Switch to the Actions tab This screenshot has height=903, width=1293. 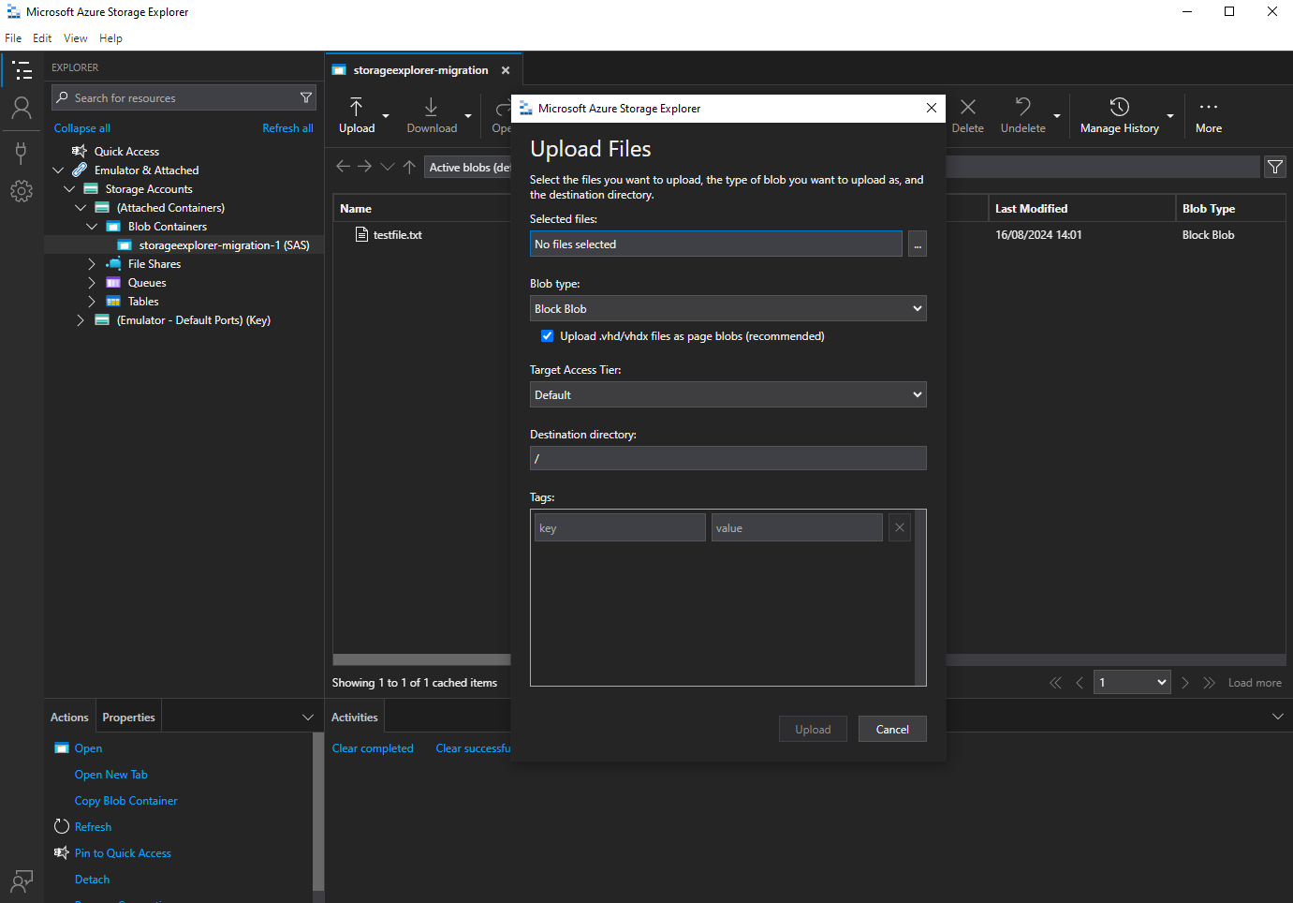tap(69, 718)
